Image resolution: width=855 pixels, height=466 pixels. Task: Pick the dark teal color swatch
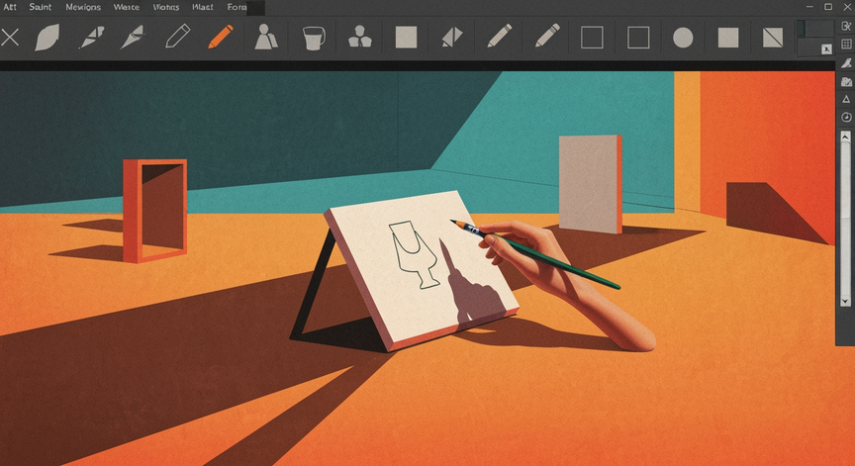point(801,29)
